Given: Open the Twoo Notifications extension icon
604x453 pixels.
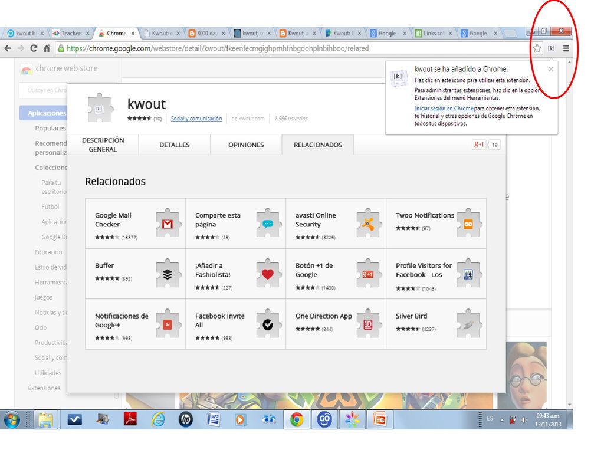Looking at the screenshot, I should tap(468, 224).
